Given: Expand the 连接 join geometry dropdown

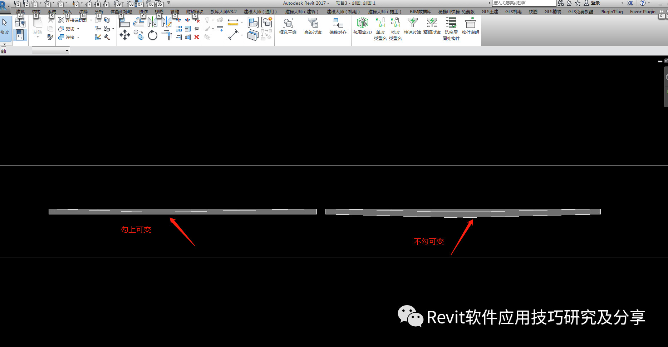Looking at the screenshot, I should coord(78,37).
